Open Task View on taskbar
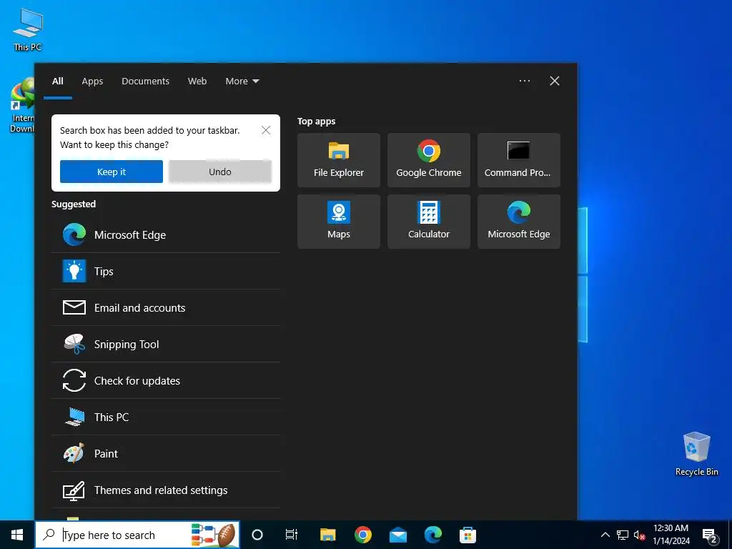This screenshot has width=732, height=549. click(x=292, y=535)
